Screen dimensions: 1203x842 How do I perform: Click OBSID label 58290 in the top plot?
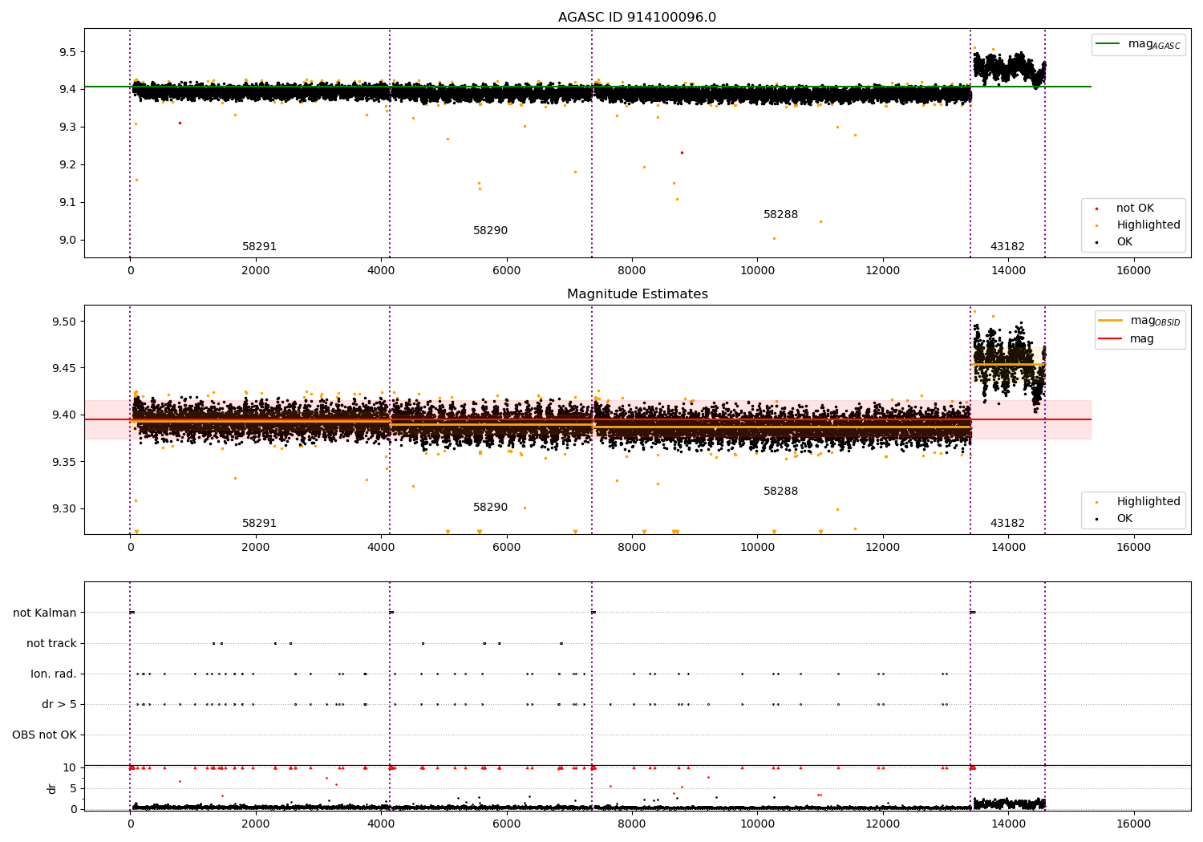pos(490,231)
